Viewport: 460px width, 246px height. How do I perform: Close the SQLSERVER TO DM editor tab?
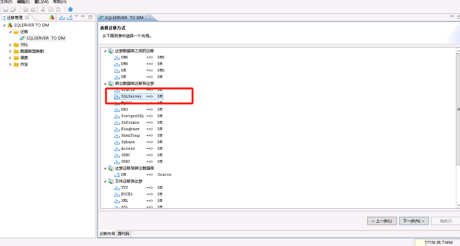coord(148,17)
